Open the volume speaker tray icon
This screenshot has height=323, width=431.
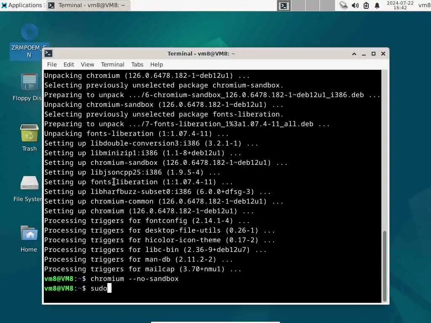(x=355, y=5)
